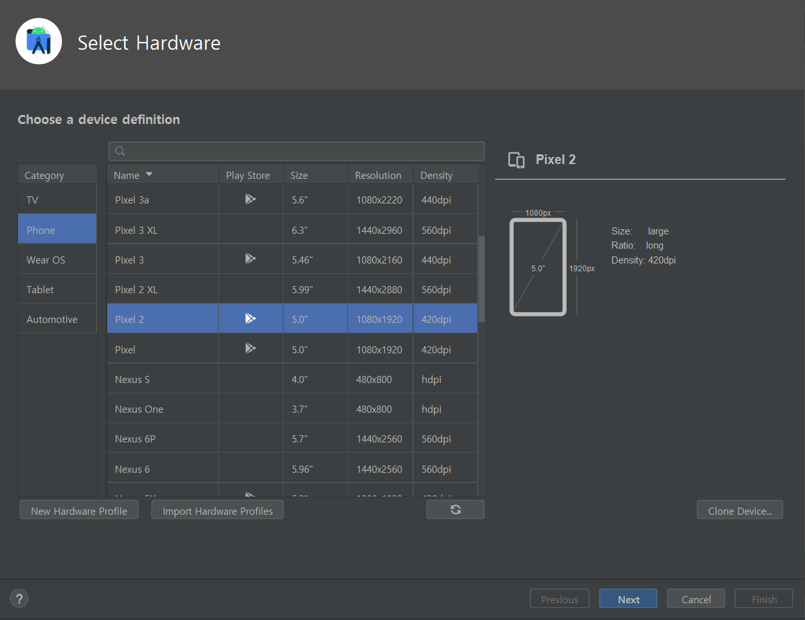This screenshot has width=805, height=620.
Task: Select the Pixel 3a device row
Action: point(292,199)
